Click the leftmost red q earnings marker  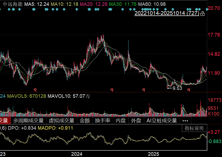coord(35,89)
